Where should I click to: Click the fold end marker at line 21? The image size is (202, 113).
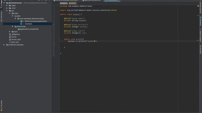pyautogui.click(x=59, y=47)
